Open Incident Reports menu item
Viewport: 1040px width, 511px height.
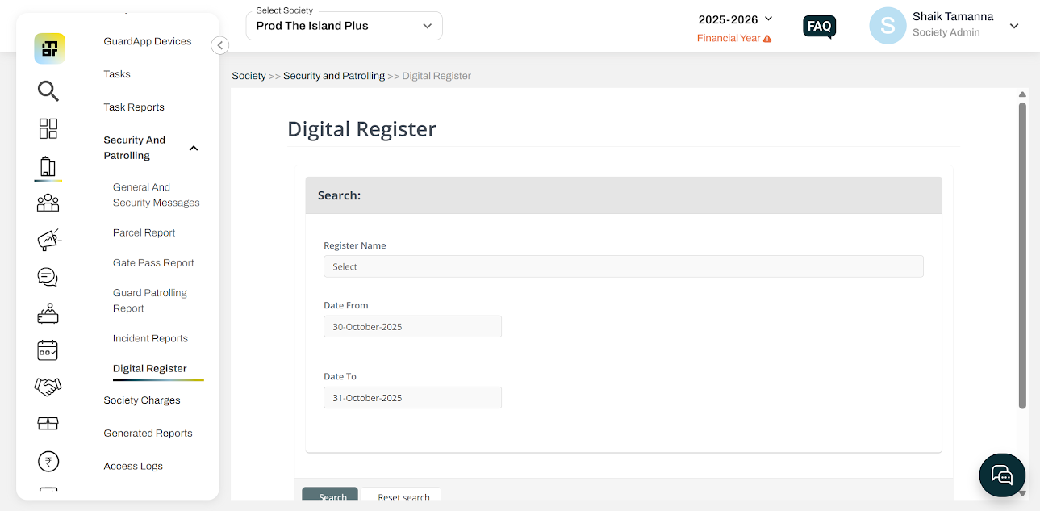tap(150, 339)
